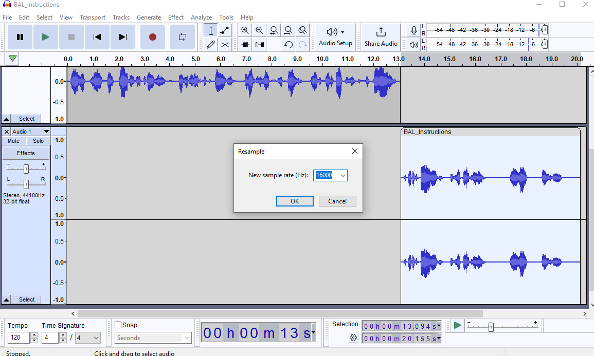Select the Draw tool
The width and height of the screenshot is (594, 356).
(x=210, y=44)
